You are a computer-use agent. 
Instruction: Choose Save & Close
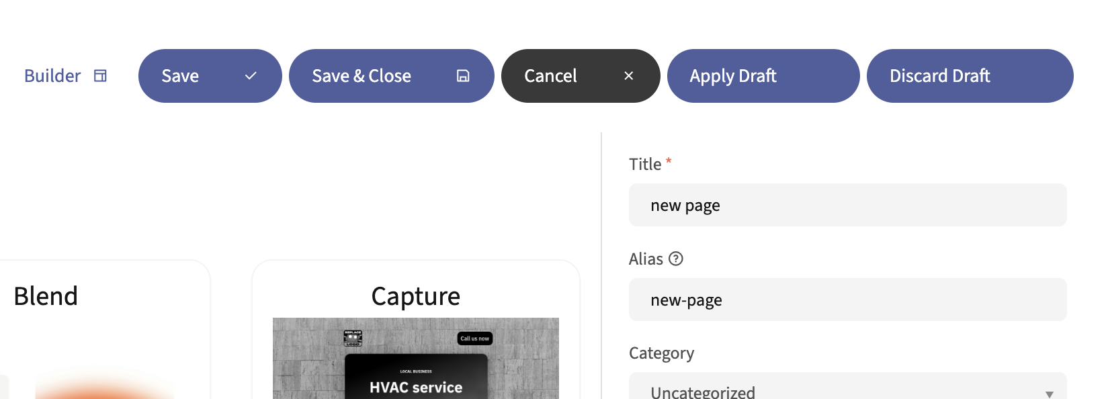click(361, 76)
